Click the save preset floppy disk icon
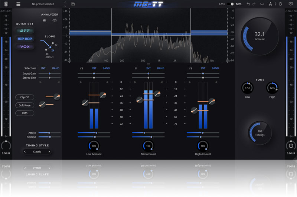 click(x=73, y=4)
